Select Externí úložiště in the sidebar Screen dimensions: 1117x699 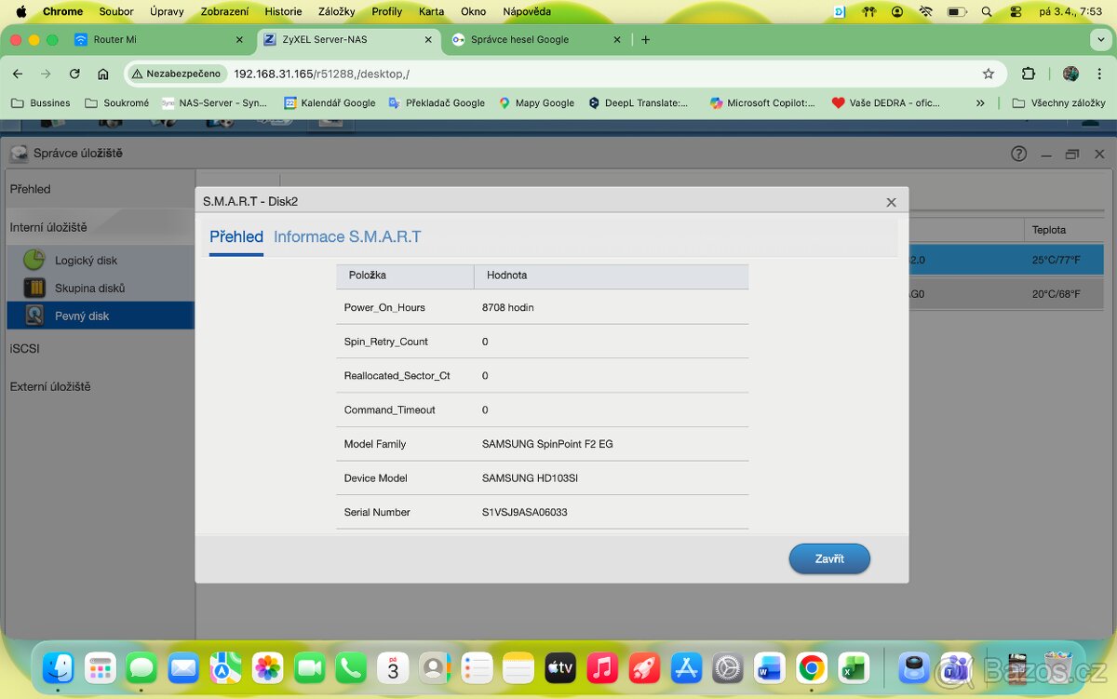click(50, 386)
